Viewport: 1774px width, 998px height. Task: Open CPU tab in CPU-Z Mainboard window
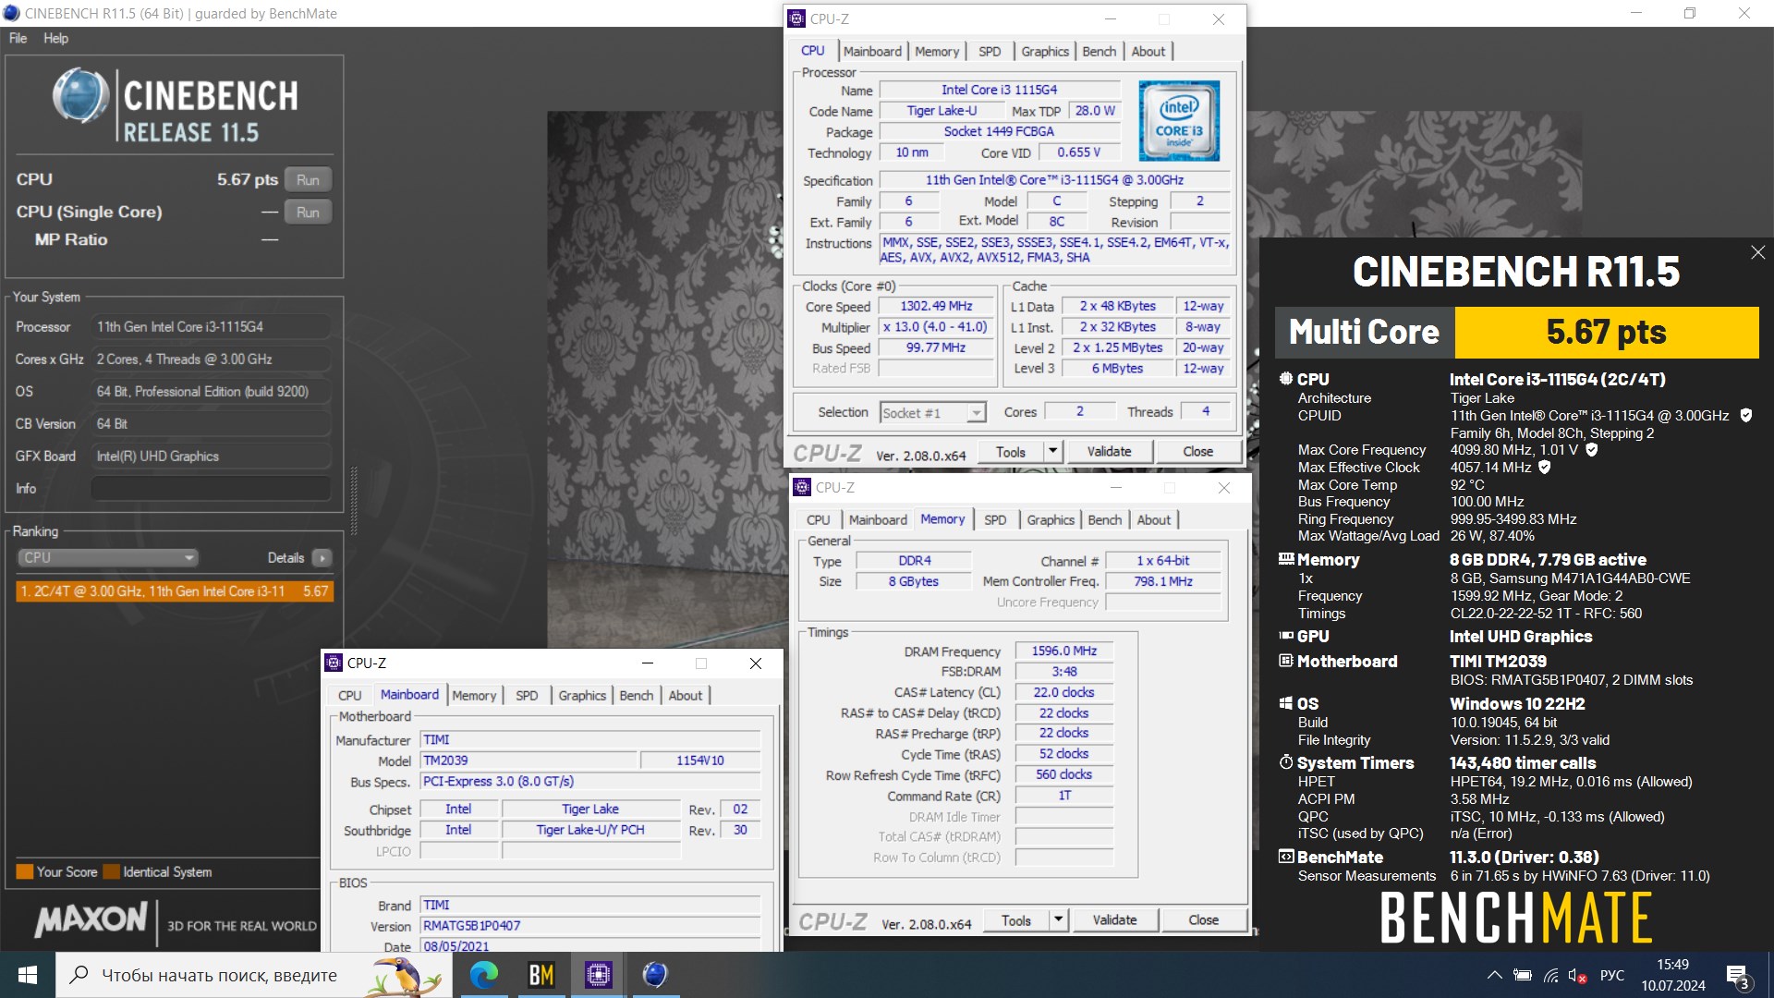click(349, 696)
